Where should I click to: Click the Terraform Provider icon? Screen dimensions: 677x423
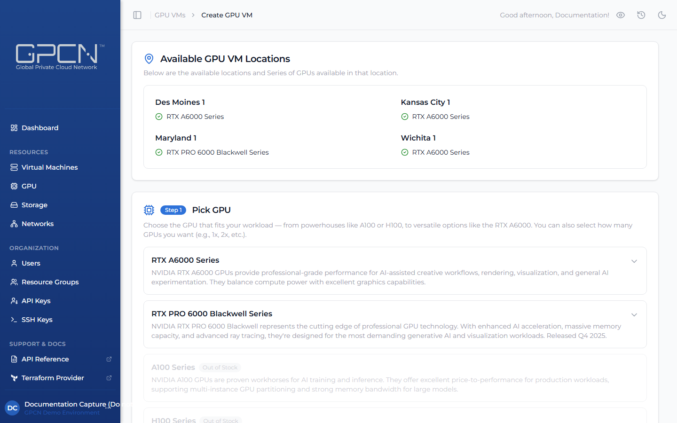(14, 378)
